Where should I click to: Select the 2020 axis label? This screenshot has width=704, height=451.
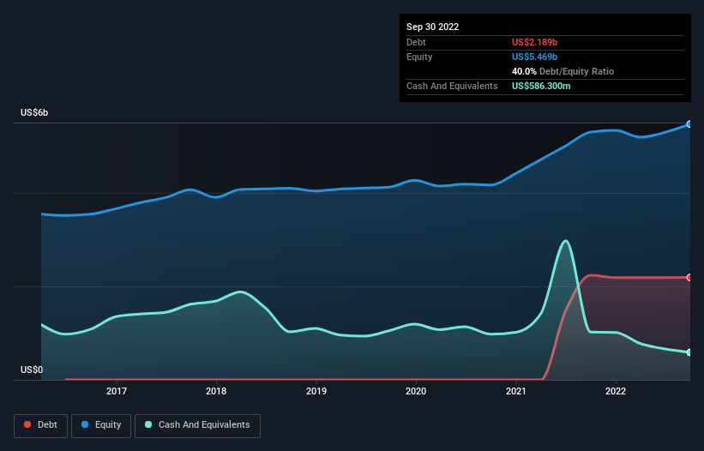[416, 391]
